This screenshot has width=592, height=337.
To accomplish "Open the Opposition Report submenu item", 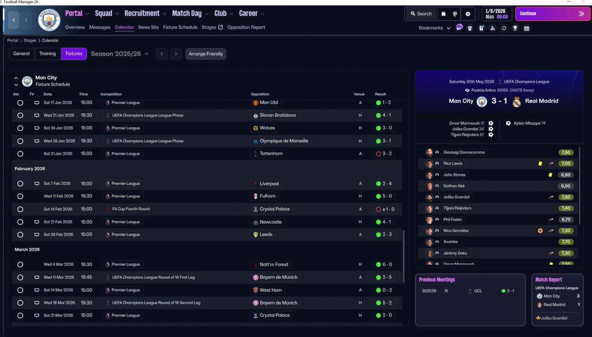I will [246, 27].
